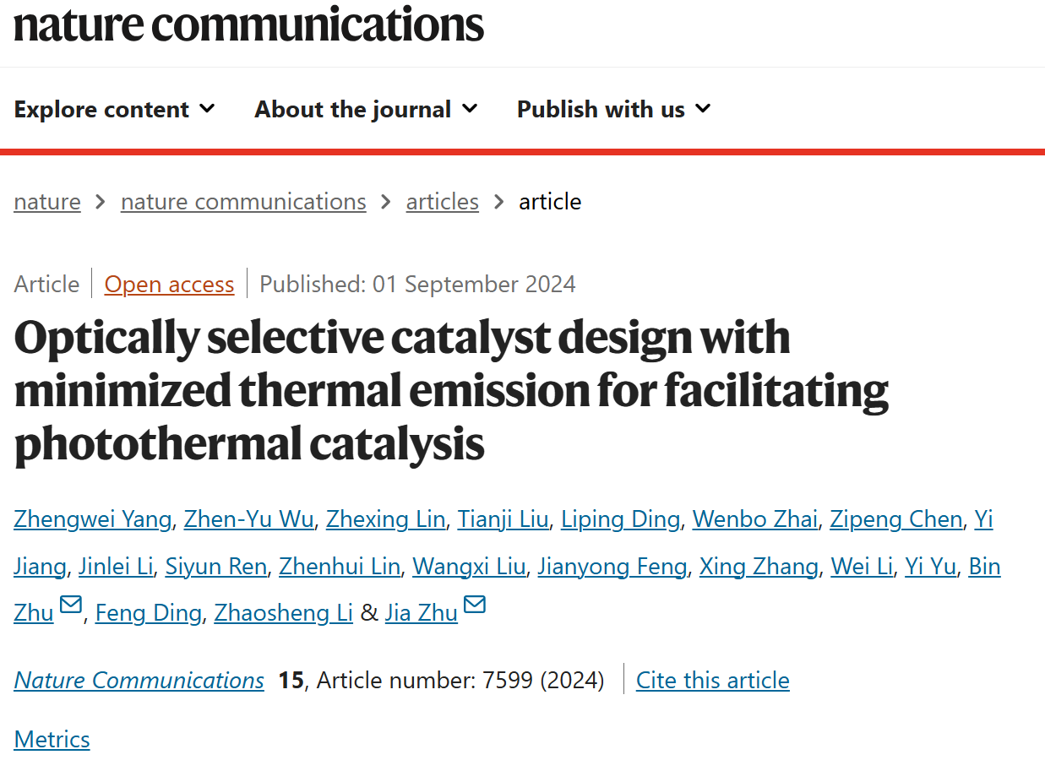1045x771 pixels.
Task: Go to the nature breadcrumb link
Action: [x=47, y=202]
